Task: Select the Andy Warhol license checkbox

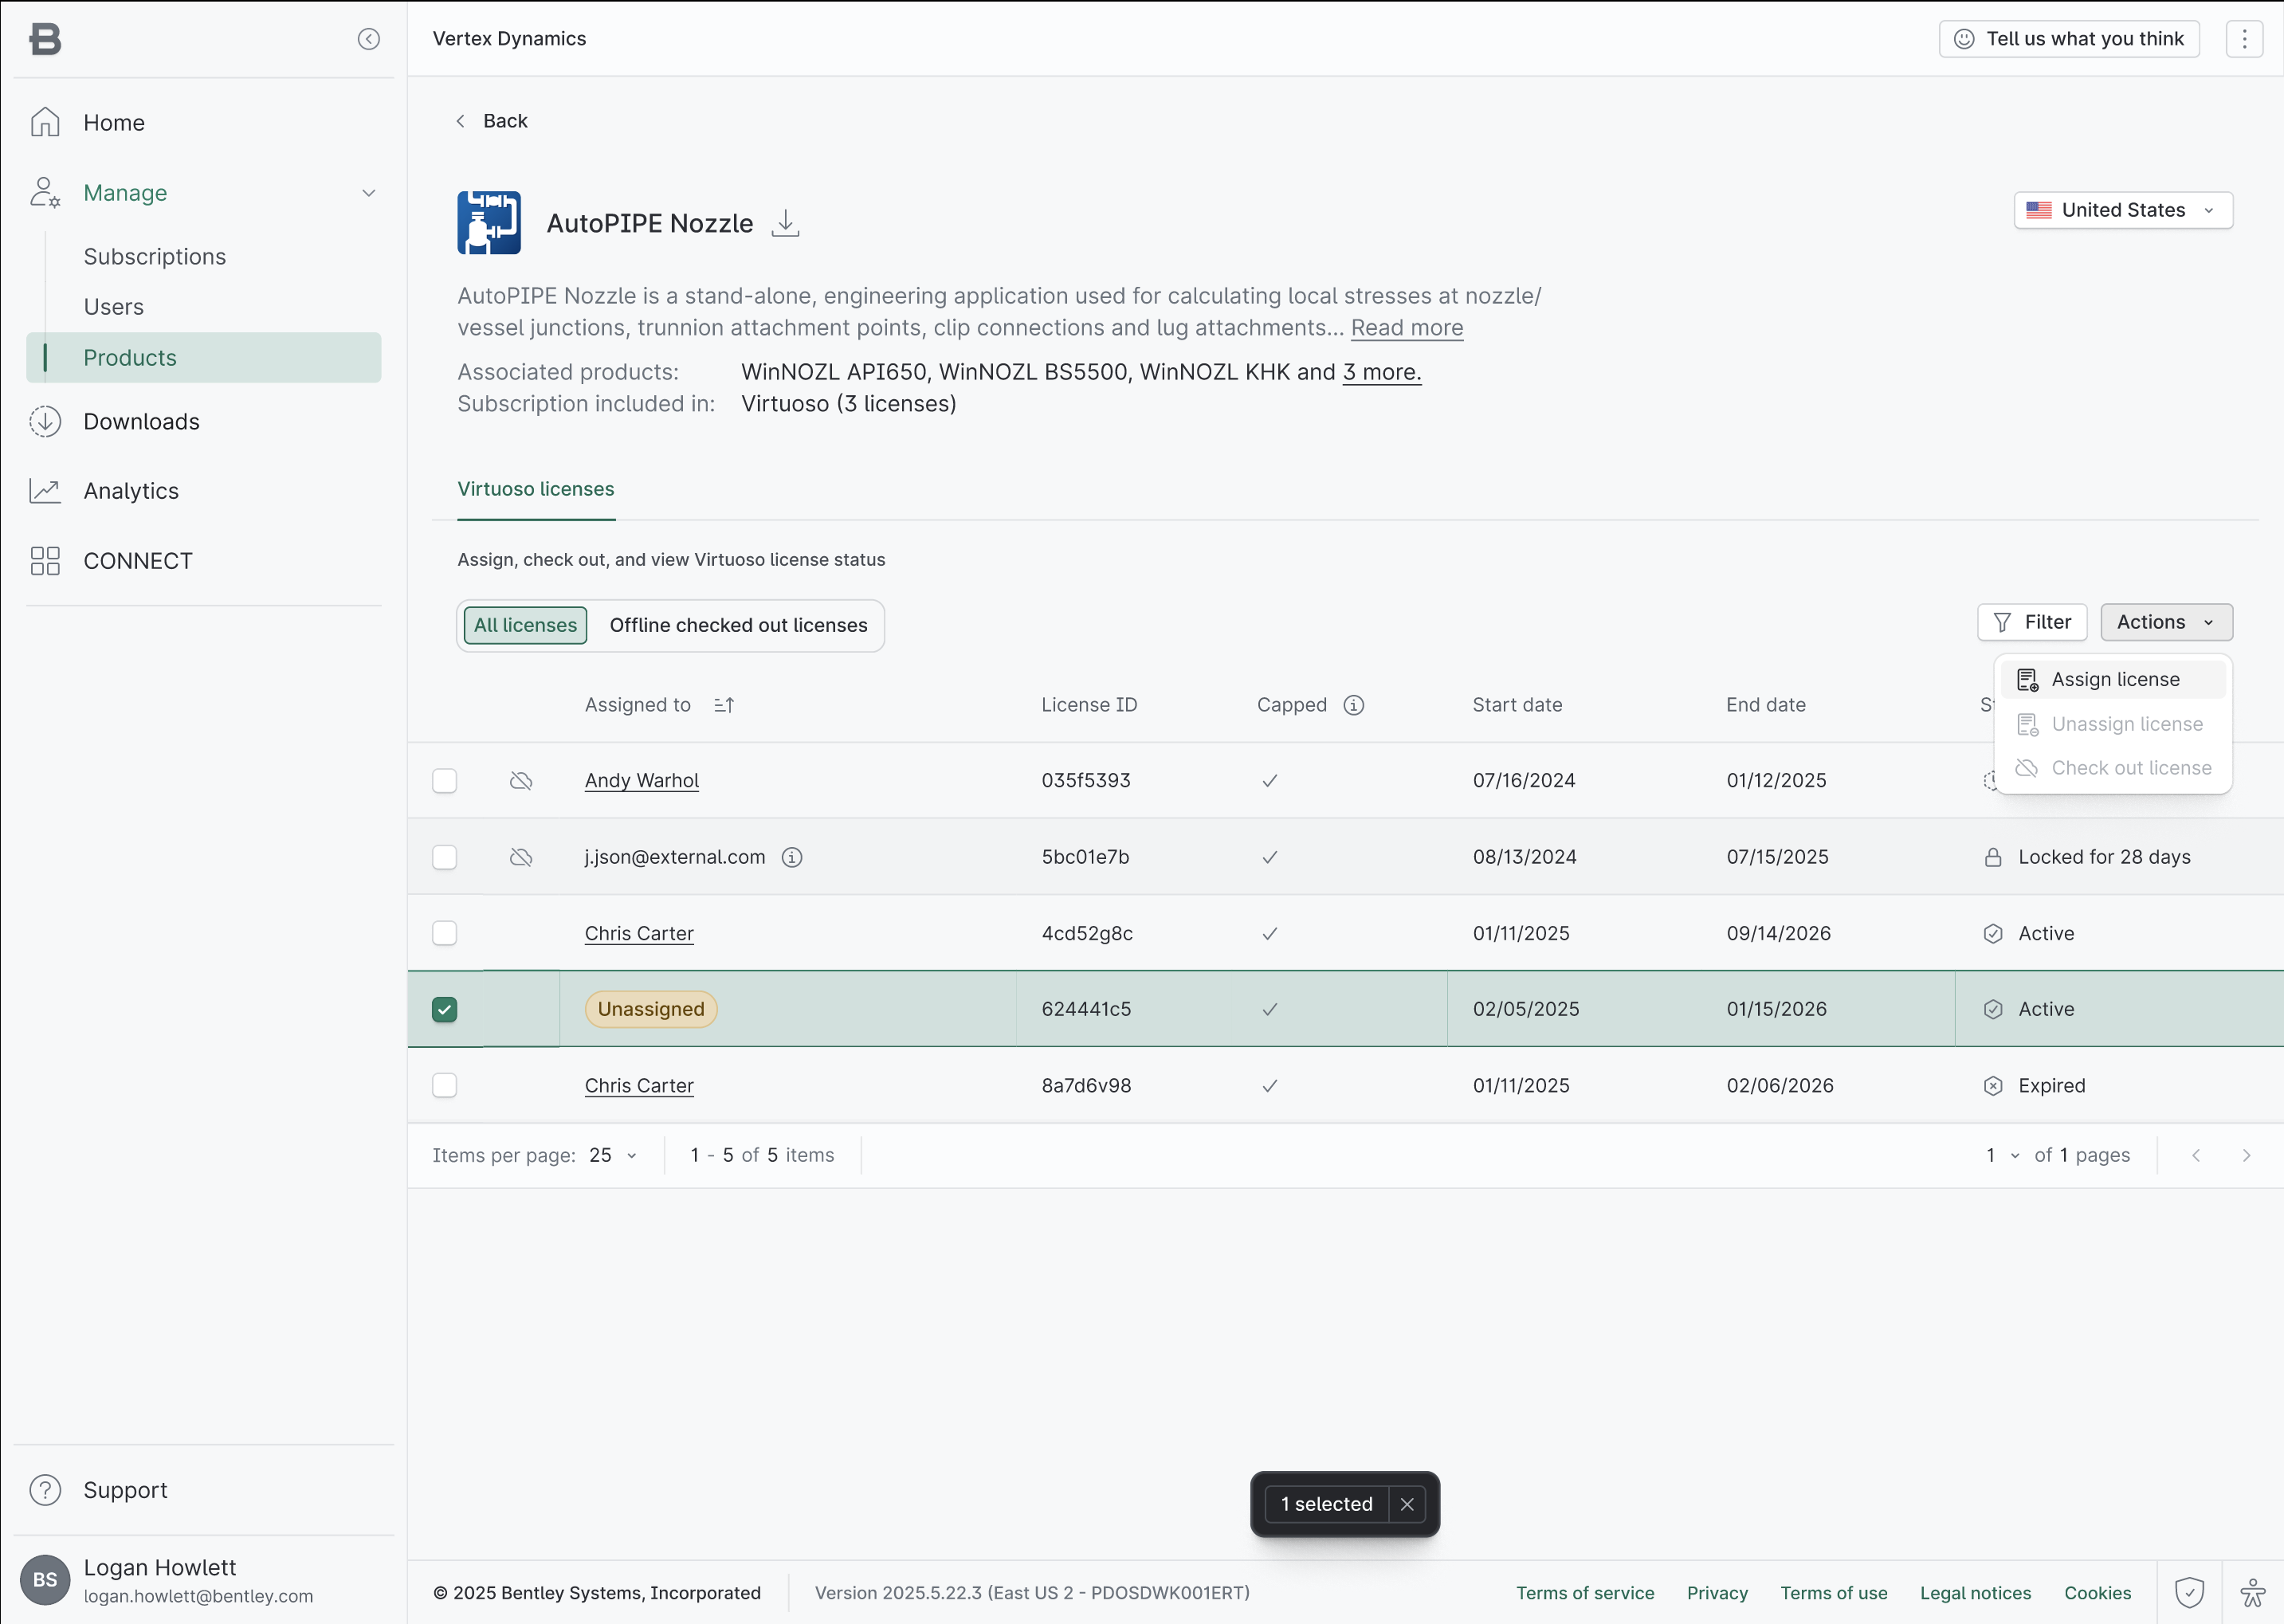Action: point(445,781)
